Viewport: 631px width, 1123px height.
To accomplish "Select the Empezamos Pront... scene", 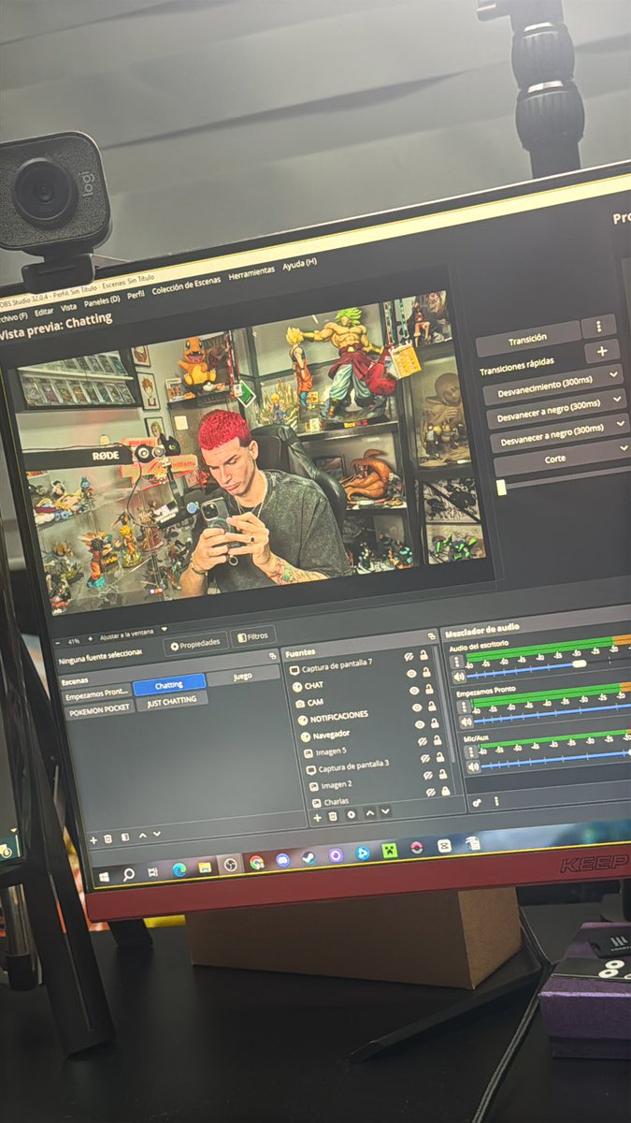I will tap(96, 694).
